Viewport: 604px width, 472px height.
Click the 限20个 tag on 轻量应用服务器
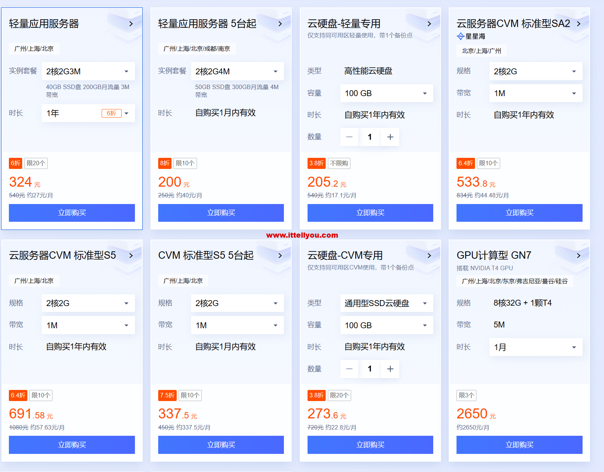36,163
